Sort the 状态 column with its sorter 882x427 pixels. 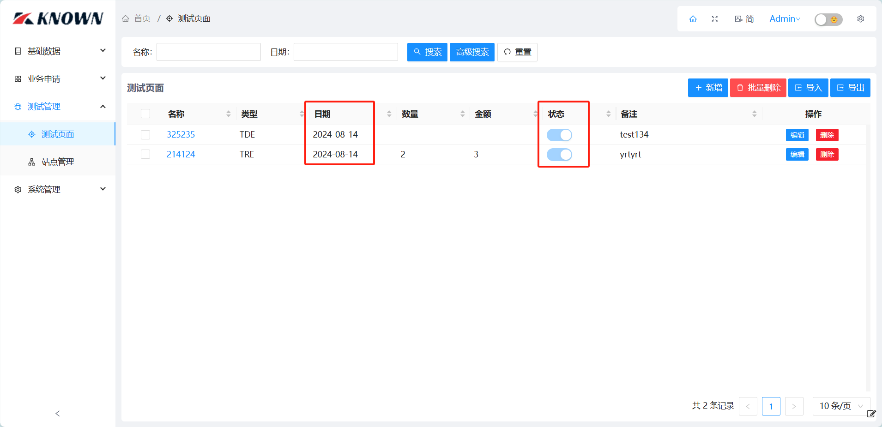pos(609,114)
